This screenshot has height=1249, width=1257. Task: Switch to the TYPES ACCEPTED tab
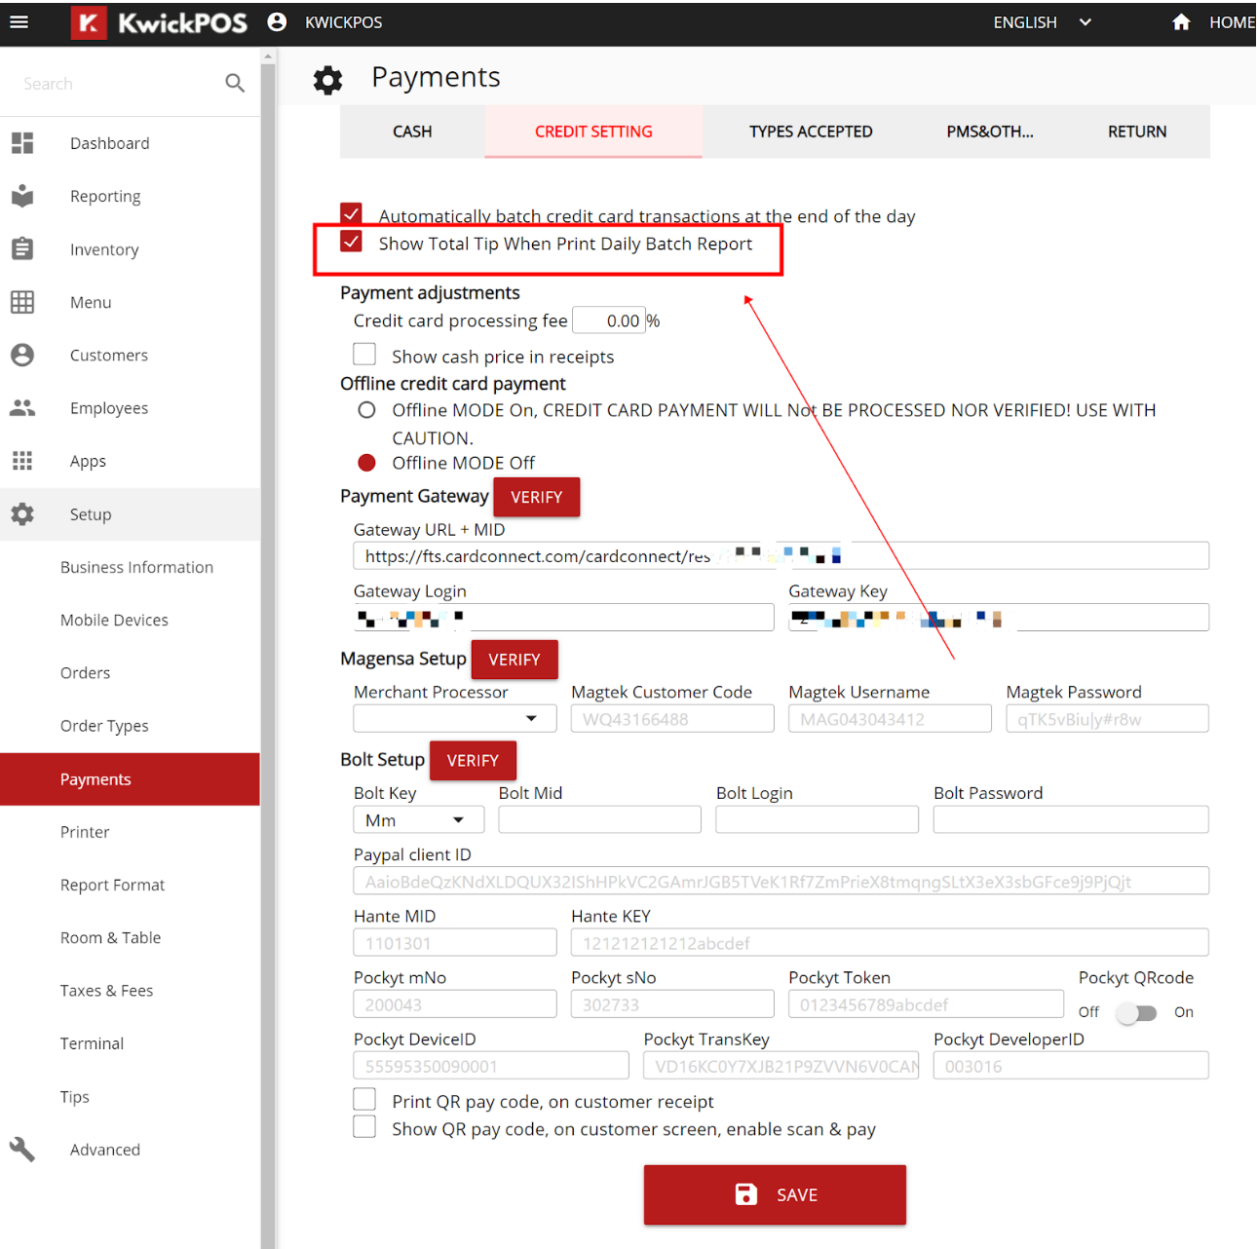(811, 132)
